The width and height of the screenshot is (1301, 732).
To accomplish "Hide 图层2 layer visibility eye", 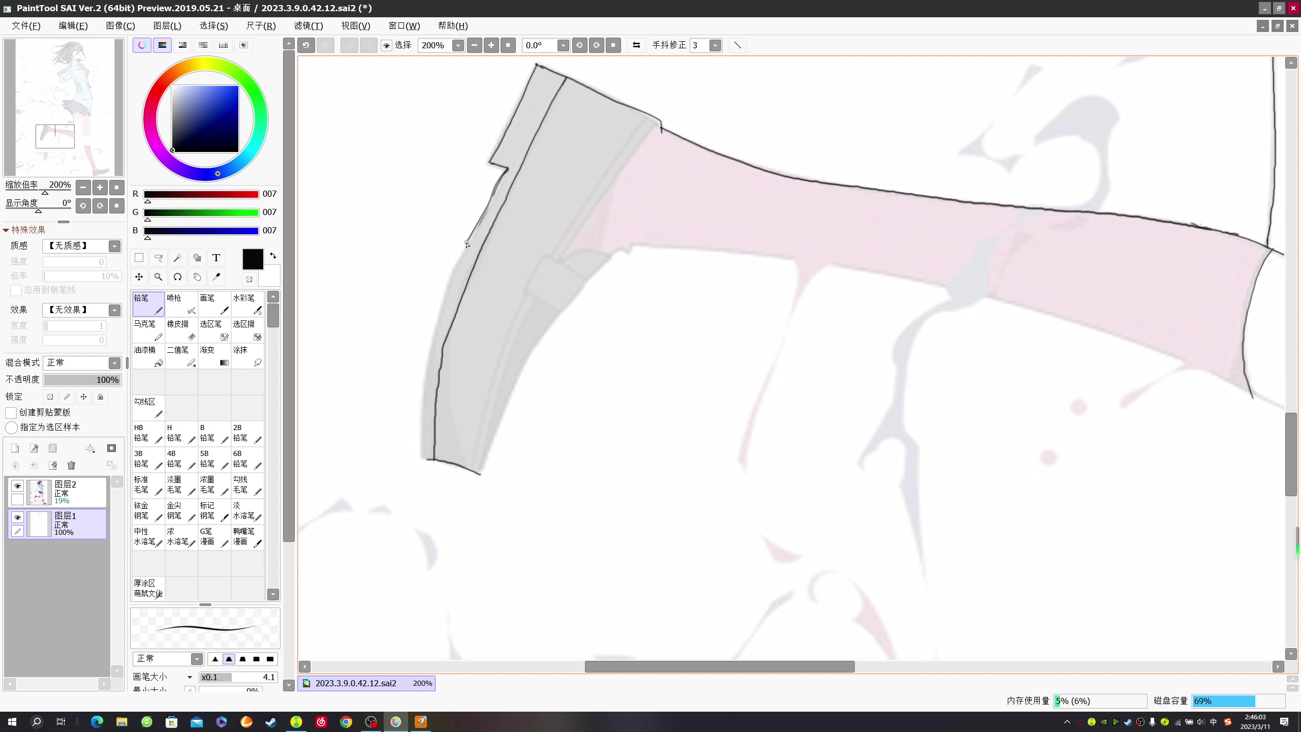I will click(x=17, y=486).
